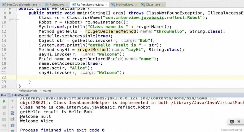Close the ByteCodeSample.java tab
244x132 pixels.
pos(39,4)
